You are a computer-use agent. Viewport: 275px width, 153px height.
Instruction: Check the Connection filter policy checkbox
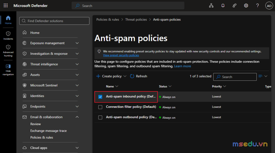100,107
